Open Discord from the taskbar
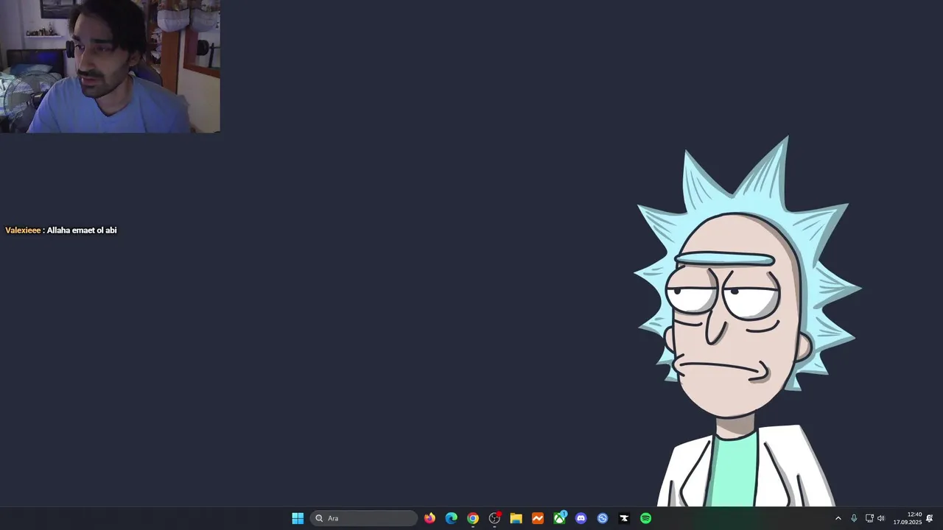 point(581,518)
